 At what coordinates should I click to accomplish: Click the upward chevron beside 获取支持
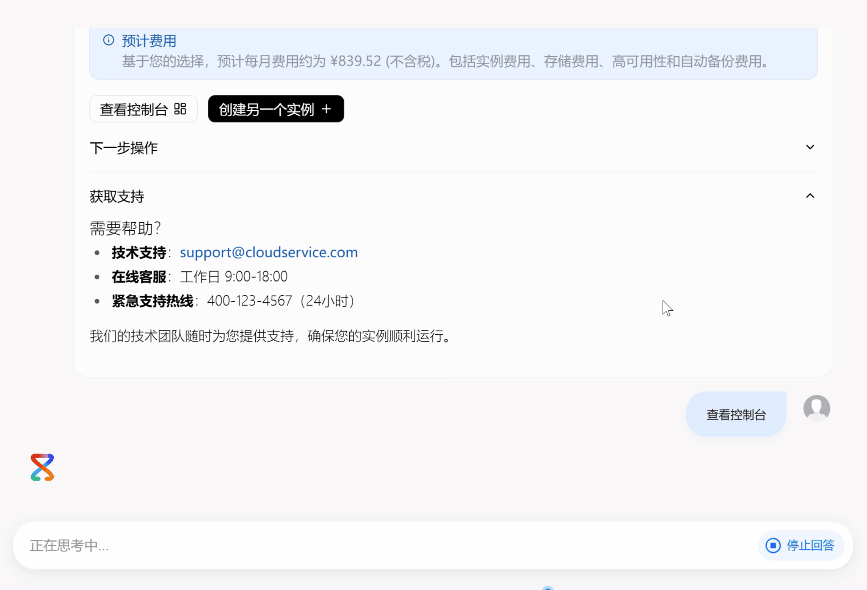click(x=810, y=196)
